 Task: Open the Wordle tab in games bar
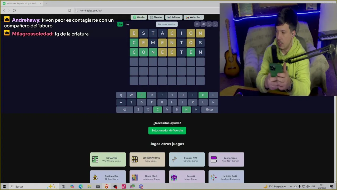pyautogui.click(x=139, y=17)
